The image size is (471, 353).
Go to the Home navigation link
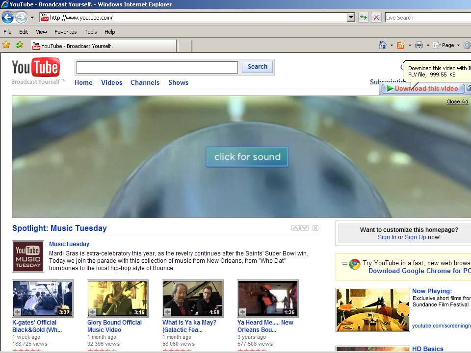83,82
